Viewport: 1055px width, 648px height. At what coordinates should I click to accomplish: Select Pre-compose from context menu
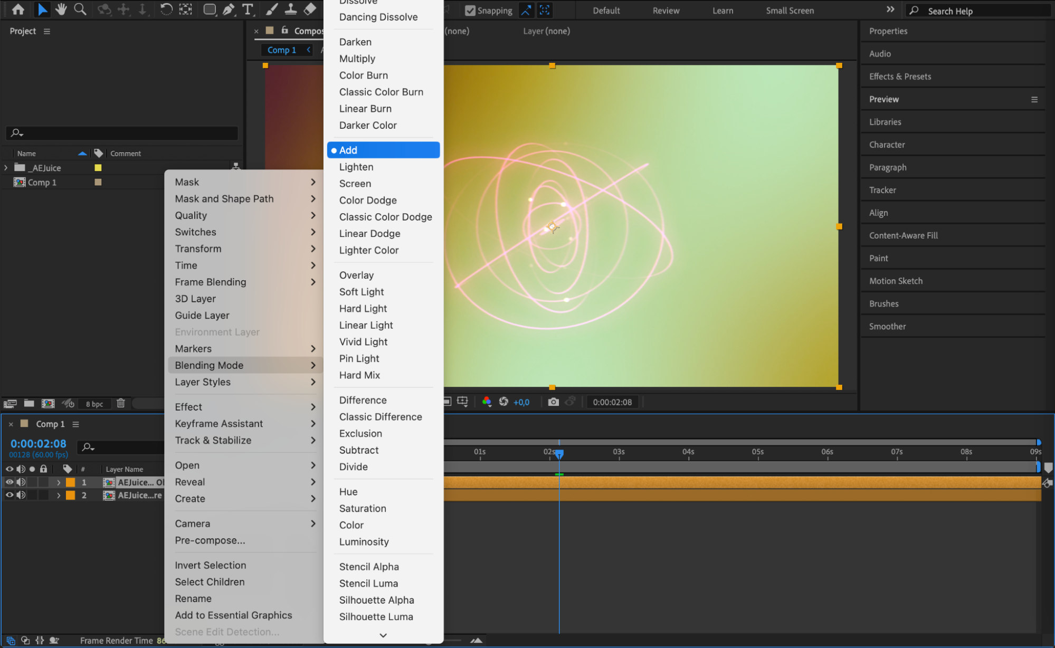[210, 540]
